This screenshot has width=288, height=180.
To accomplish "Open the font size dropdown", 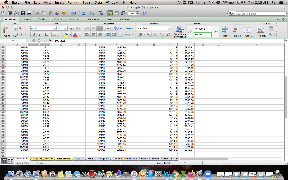I will point(66,28).
